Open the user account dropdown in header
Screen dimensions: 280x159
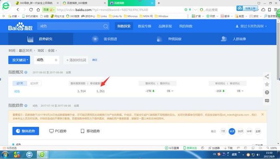click(x=251, y=26)
